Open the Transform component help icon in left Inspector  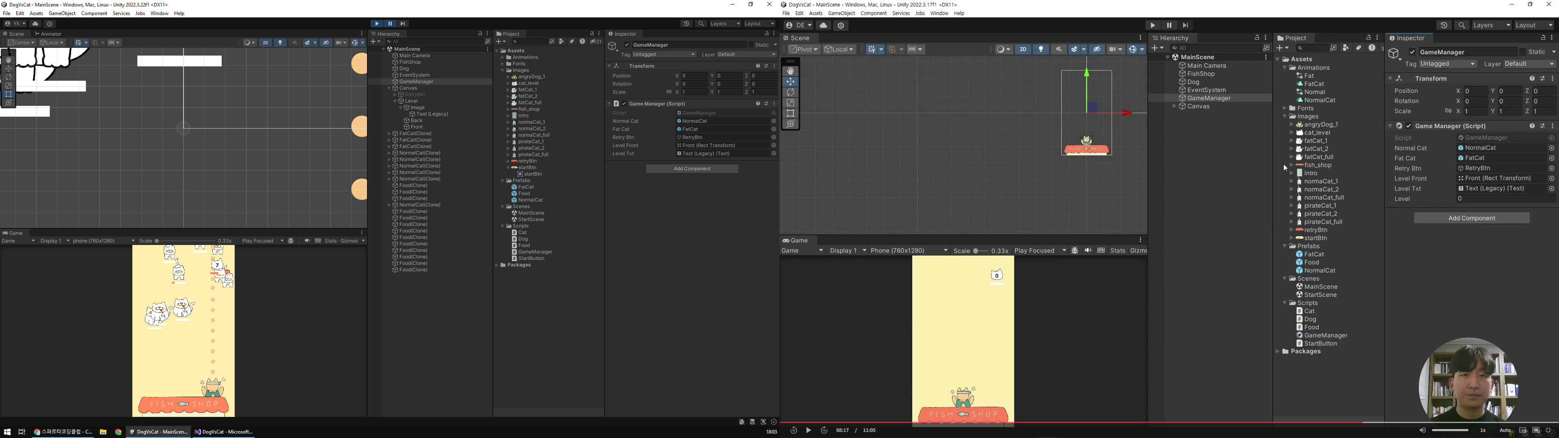point(758,66)
